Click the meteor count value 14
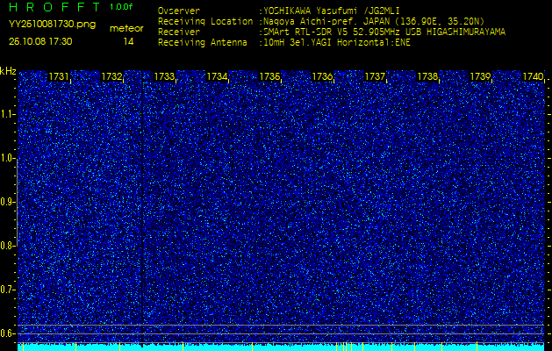552x351 pixels. point(128,41)
